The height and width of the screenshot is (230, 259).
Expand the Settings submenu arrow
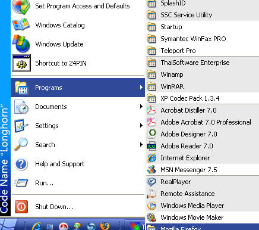141,126
